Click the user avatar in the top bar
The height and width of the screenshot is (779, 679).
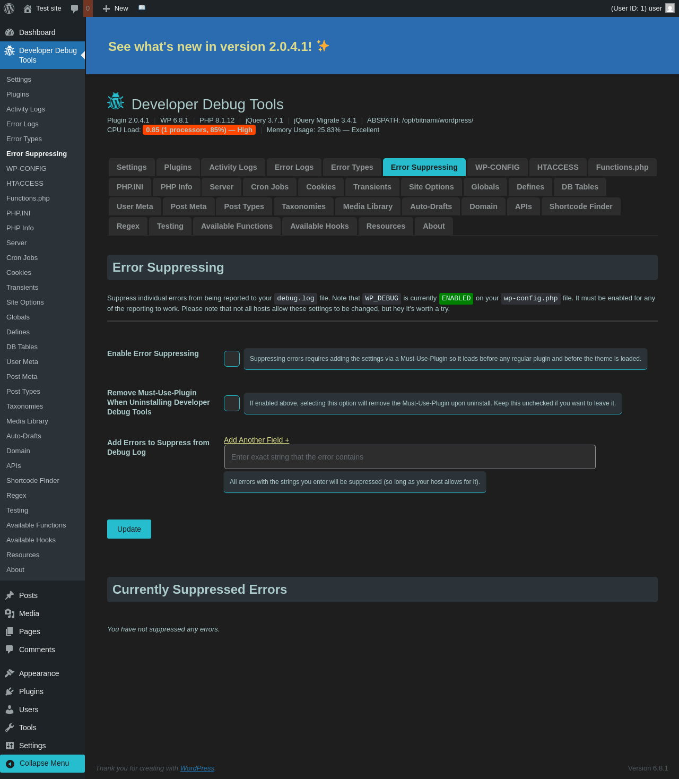[x=670, y=8]
